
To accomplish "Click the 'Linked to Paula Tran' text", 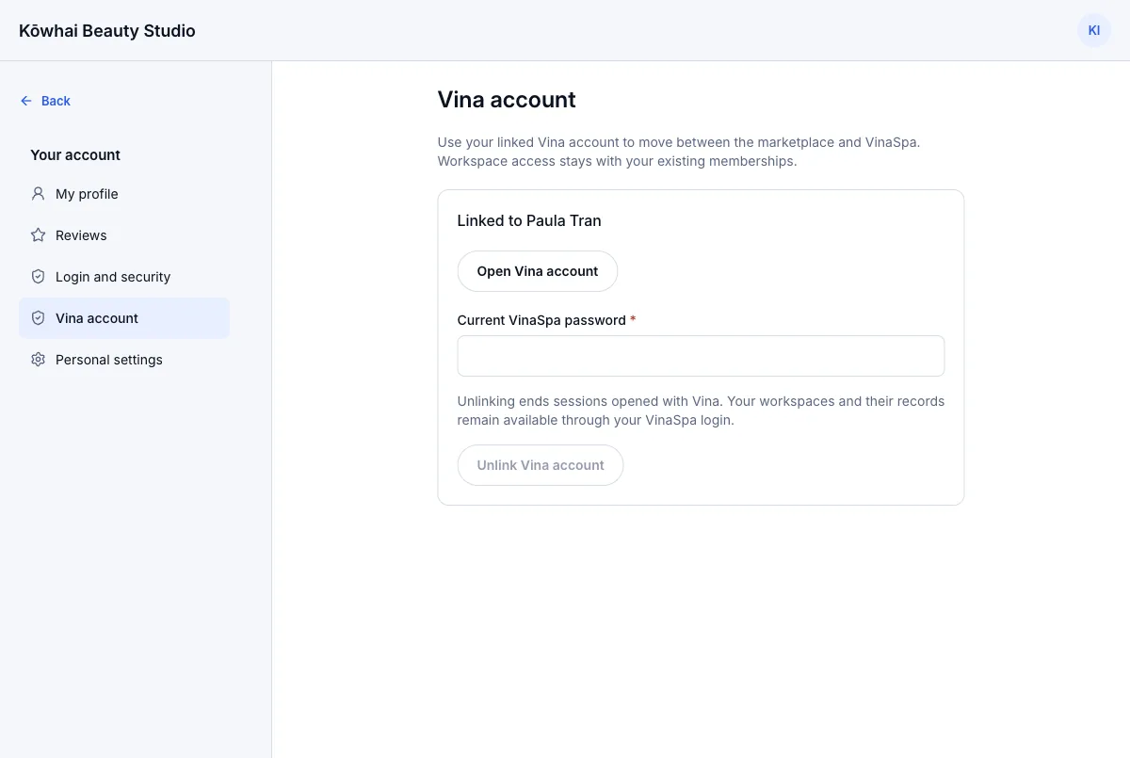I will pyautogui.click(x=529, y=220).
